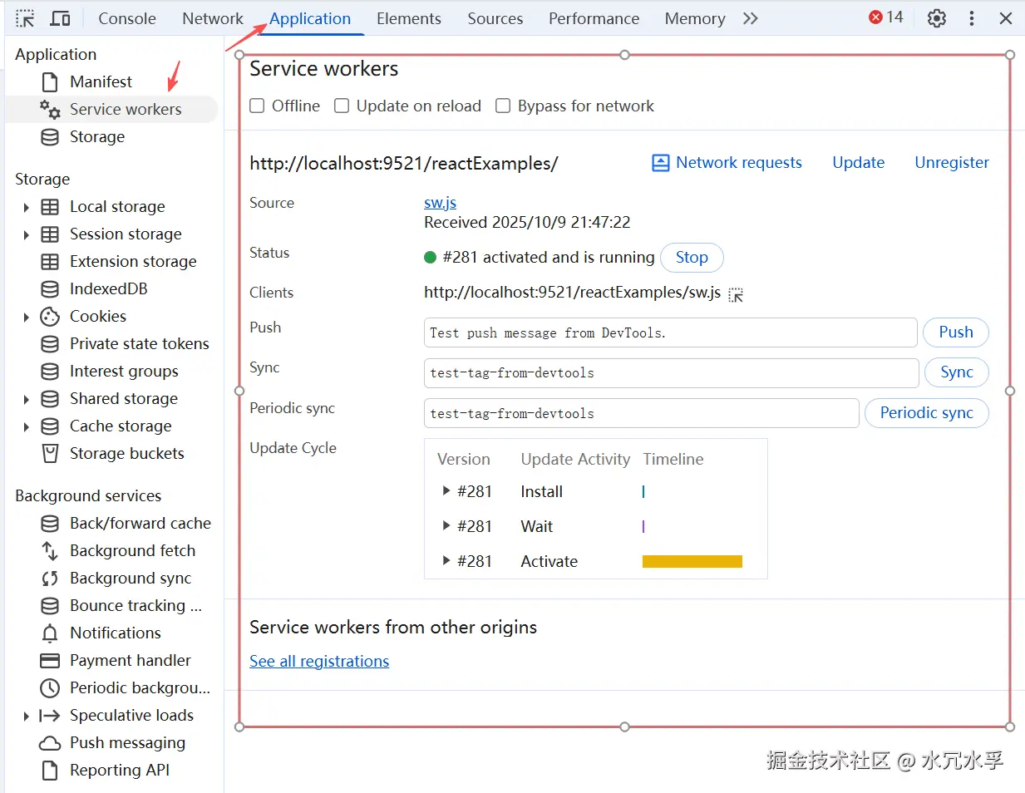Screen dimensions: 1025x793
Task: Go to the Performance tab
Action: [594, 18]
